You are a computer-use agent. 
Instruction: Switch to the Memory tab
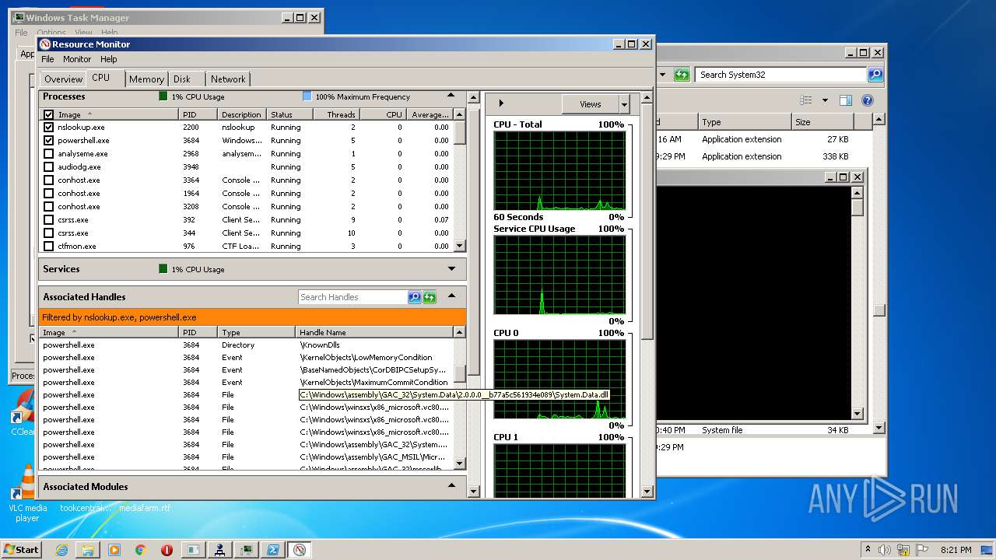(x=146, y=79)
